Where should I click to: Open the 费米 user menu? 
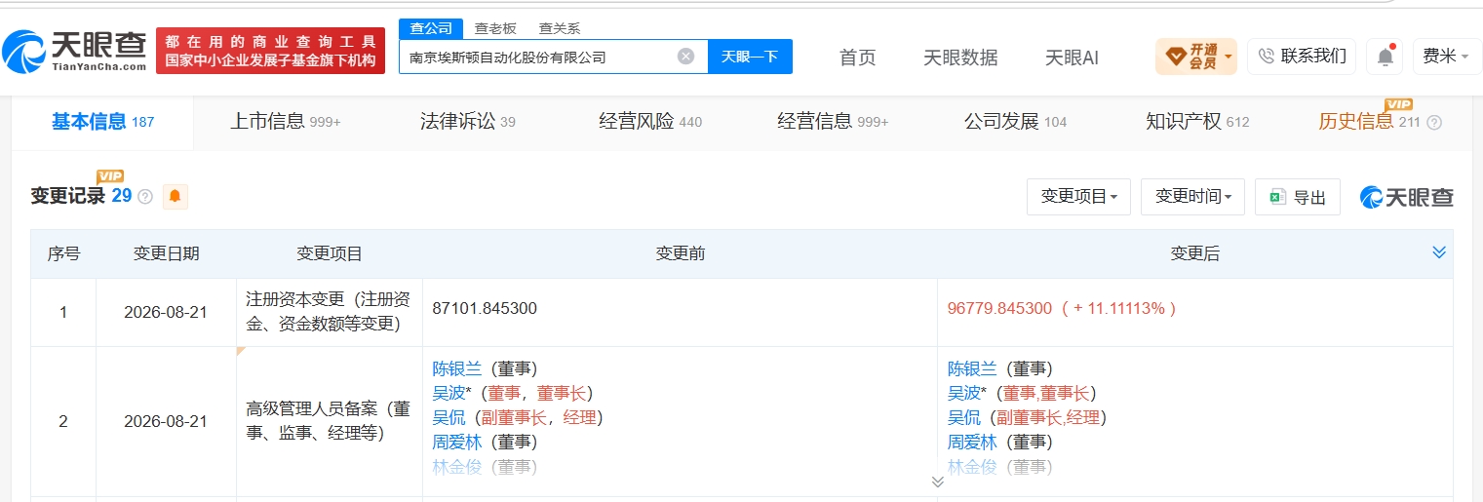[x=1447, y=57]
